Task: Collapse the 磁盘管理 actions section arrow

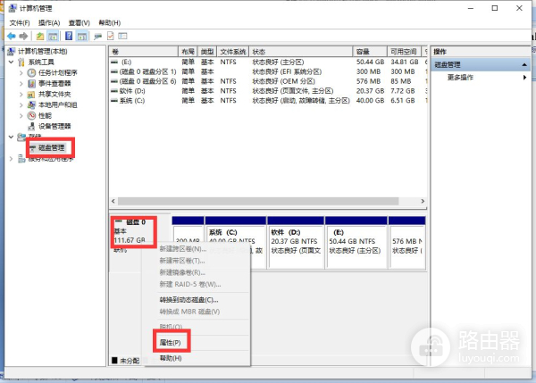Action: click(x=524, y=64)
